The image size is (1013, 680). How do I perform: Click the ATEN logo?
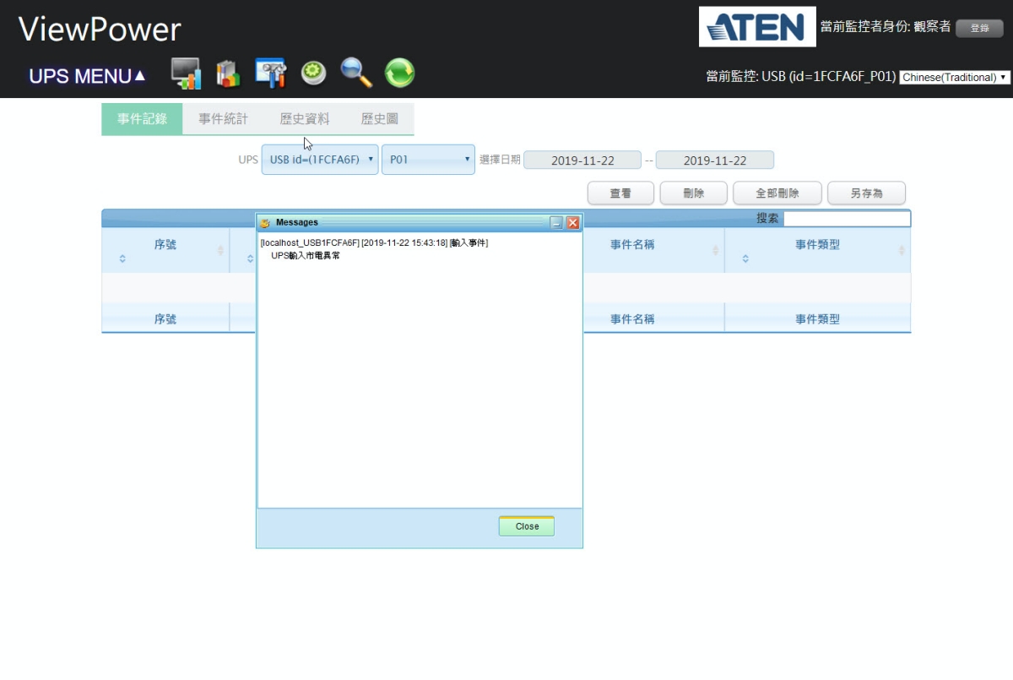(x=757, y=27)
